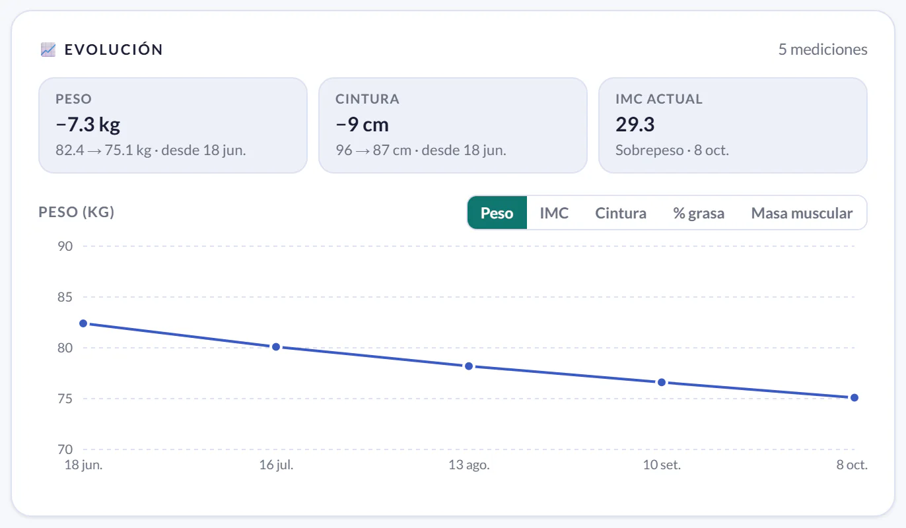
Task: Select the Peso tab
Action: tap(497, 213)
